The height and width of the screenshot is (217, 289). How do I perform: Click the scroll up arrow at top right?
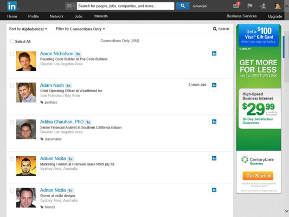click(287, 6)
